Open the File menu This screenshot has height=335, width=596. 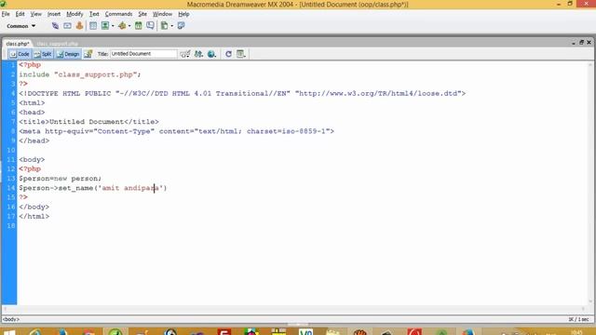[6, 14]
